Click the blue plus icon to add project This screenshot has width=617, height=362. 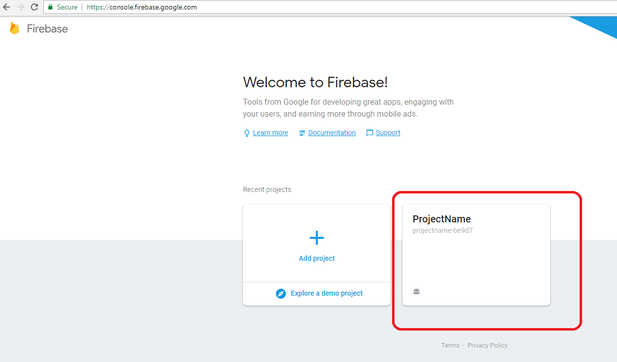(317, 238)
